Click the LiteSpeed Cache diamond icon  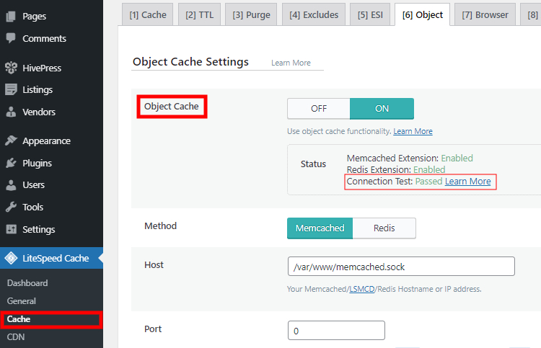coord(11,258)
